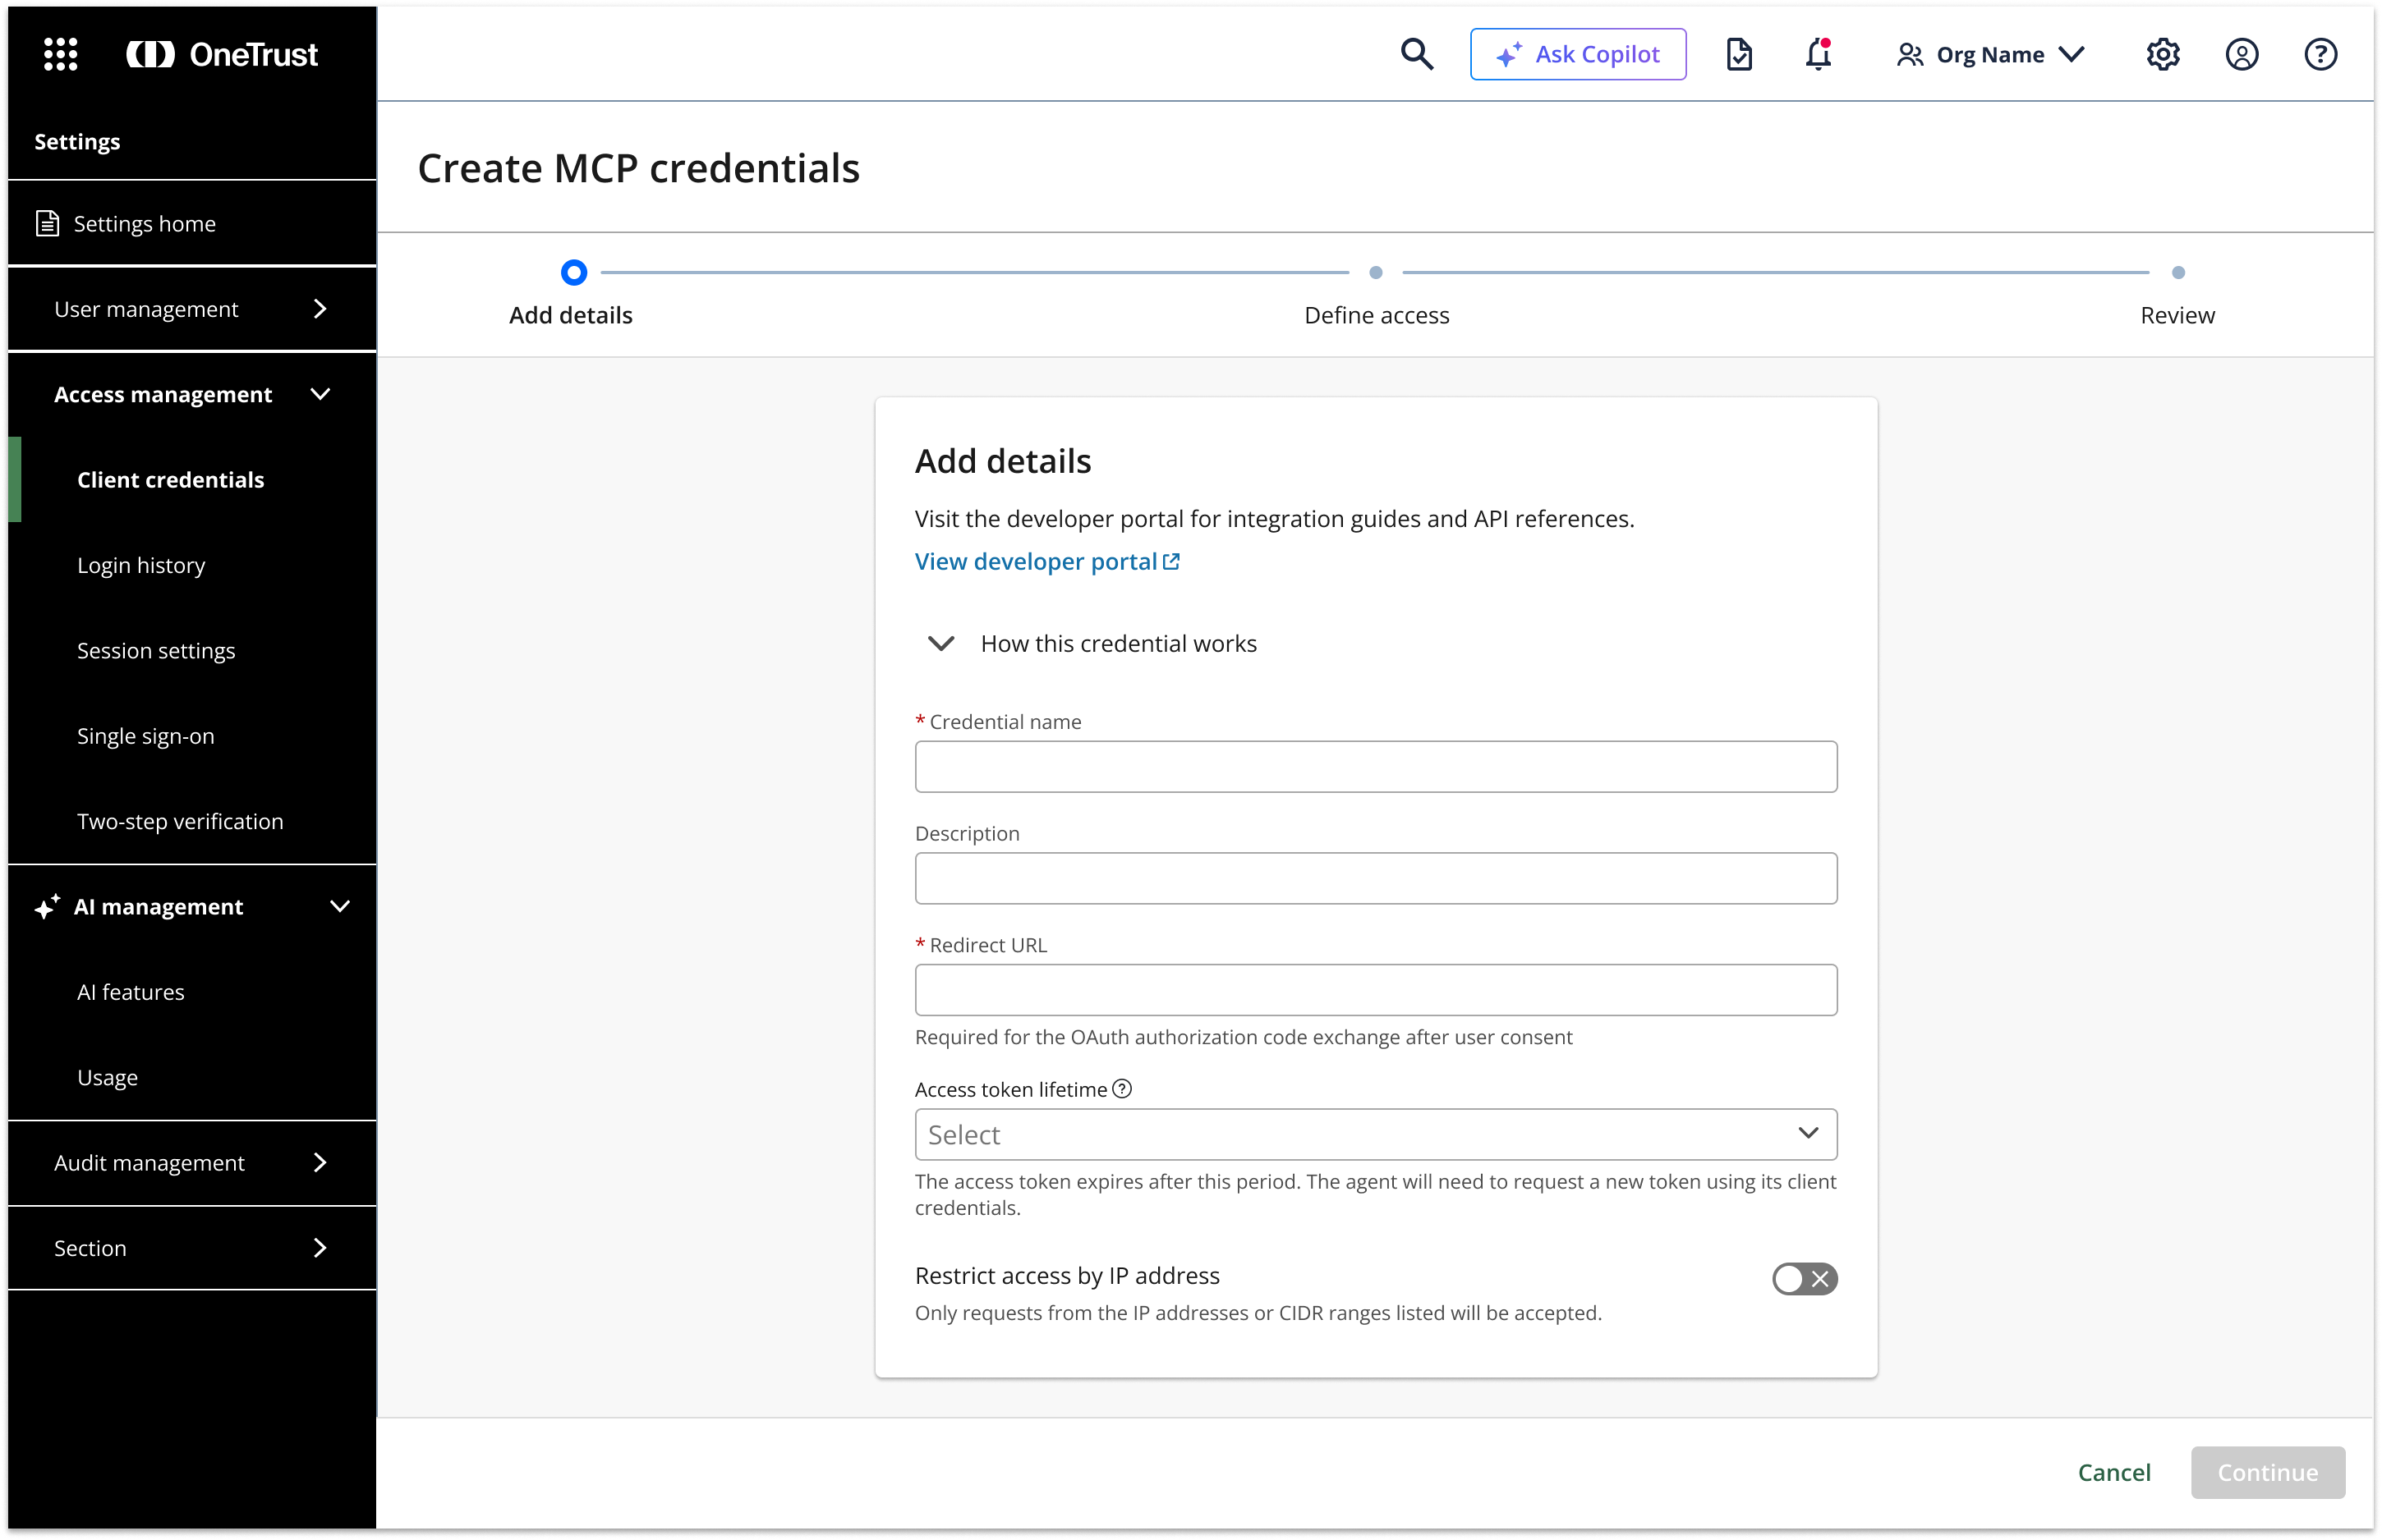This screenshot has width=2382, height=1540.
Task: Select Client credentials in sidebar
Action: click(x=192, y=480)
